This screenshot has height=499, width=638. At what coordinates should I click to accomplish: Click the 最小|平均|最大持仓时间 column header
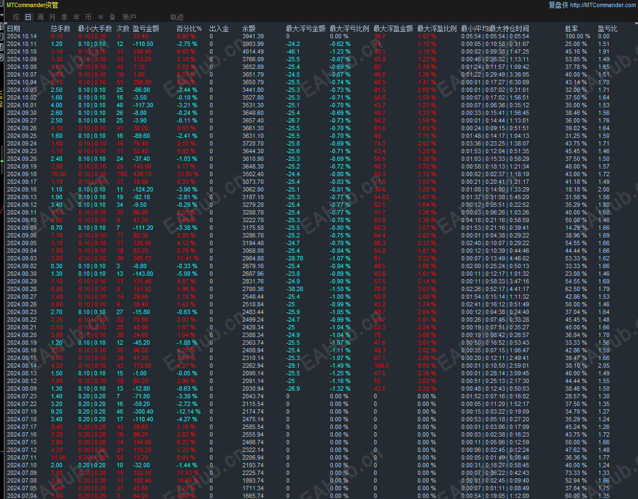coord(495,28)
